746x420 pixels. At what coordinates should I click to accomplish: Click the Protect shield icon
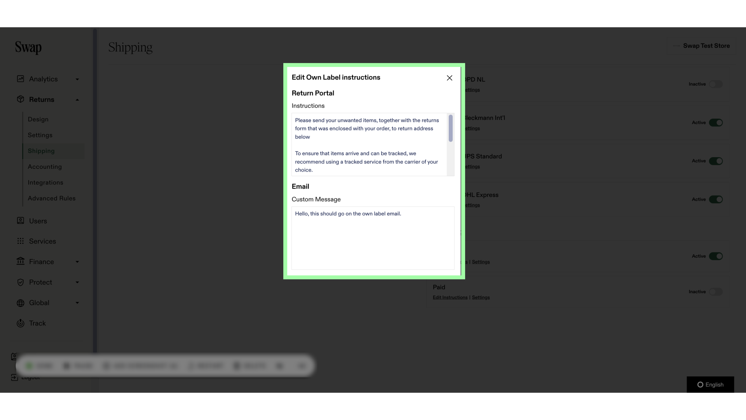21,282
